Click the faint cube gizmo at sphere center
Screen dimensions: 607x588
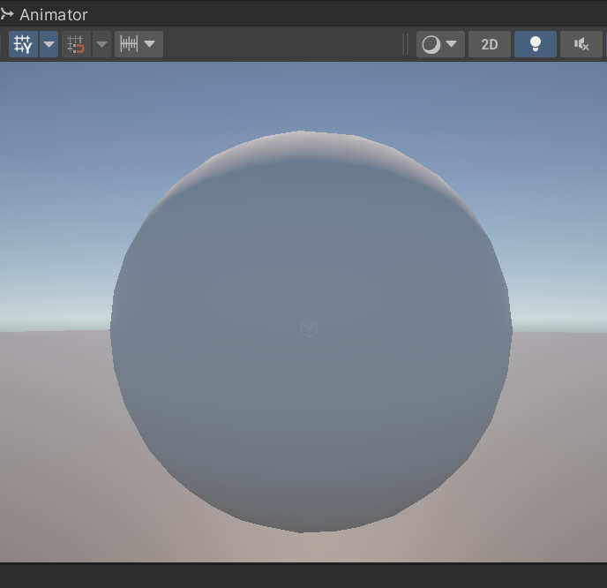pos(309,328)
